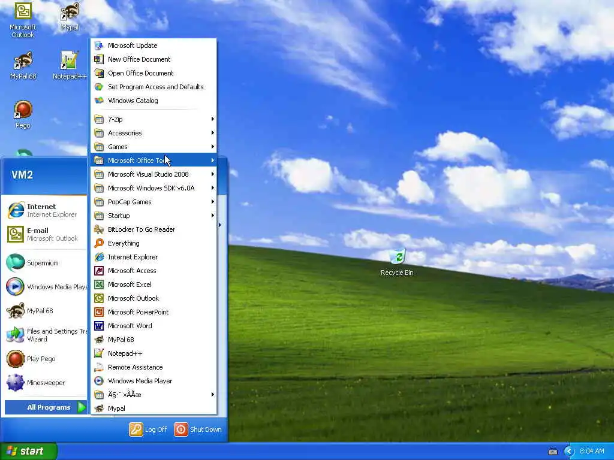Launch BitLocker To Go Reader
This screenshot has width=614, height=460.
pyautogui.click(x=153, y=229)
